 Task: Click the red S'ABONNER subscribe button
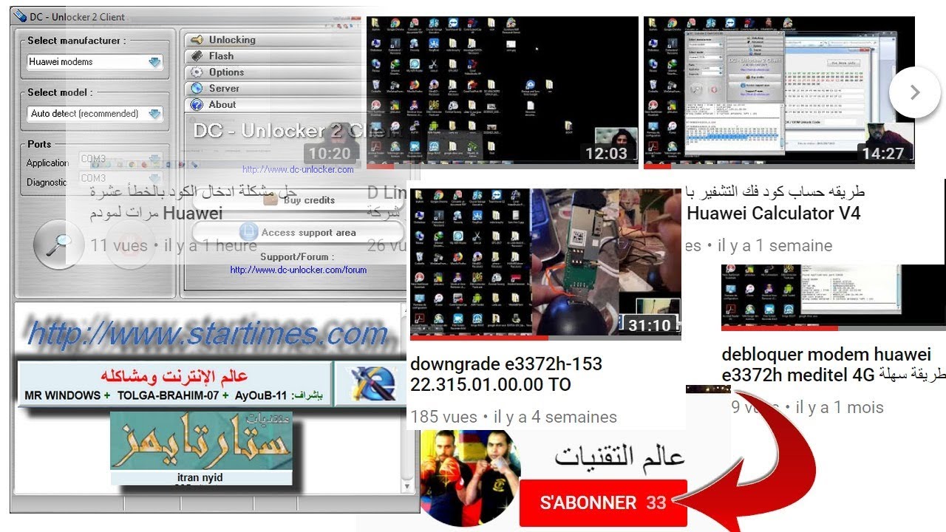click(603, 503)
